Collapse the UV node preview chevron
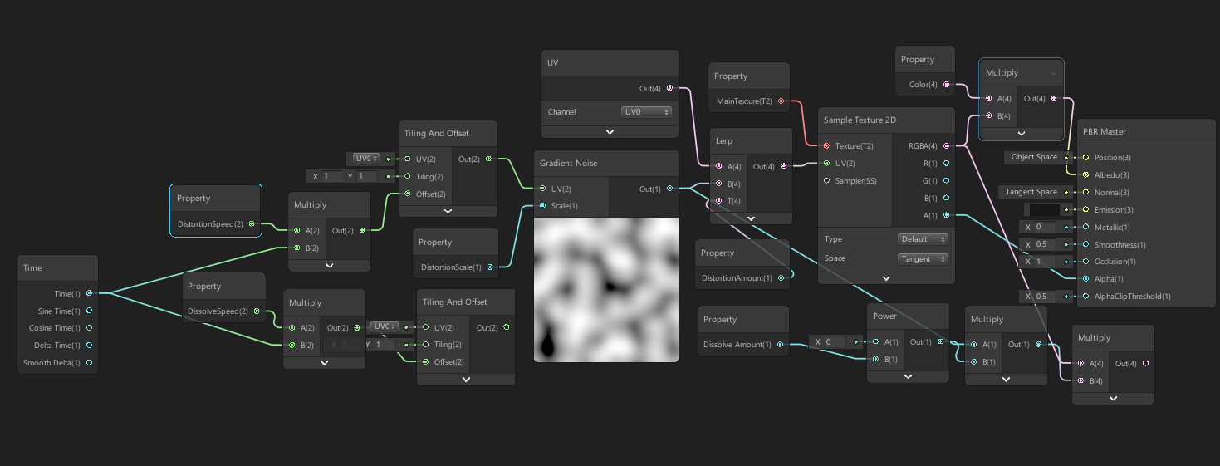Viewport: 1220px width, 466px height. [x=610, y=131]
